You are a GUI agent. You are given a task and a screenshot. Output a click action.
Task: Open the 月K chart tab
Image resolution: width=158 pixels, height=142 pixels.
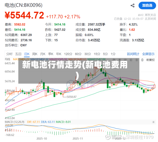tap(43, 54)
